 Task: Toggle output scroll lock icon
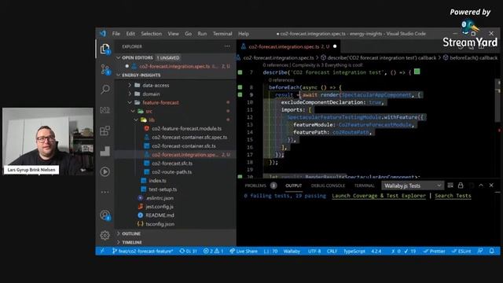[x=461, y=186]
